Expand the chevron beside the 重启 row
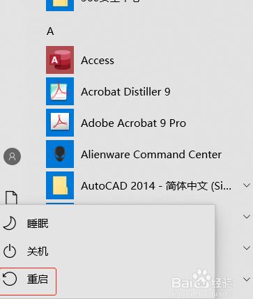The width and height of the screenshot is (253, 299). [247, 279]
